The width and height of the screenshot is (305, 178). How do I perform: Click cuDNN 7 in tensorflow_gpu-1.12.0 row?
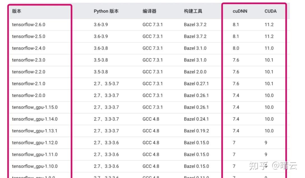234,143
